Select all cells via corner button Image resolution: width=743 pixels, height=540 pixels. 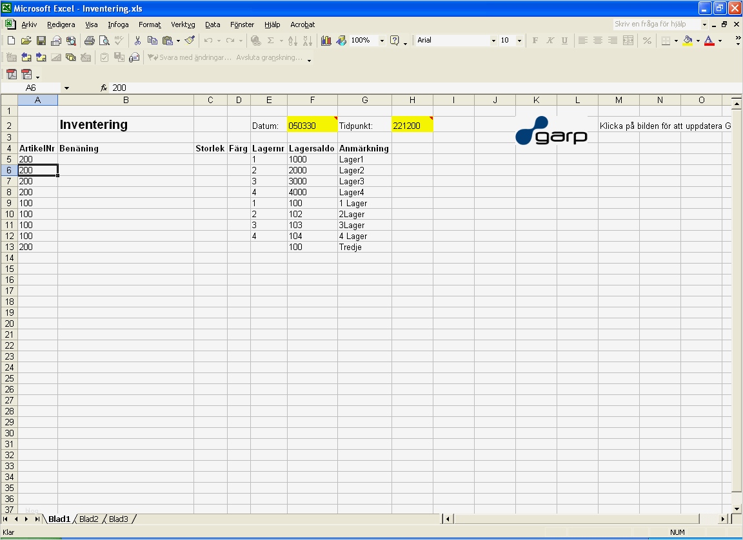9,100
